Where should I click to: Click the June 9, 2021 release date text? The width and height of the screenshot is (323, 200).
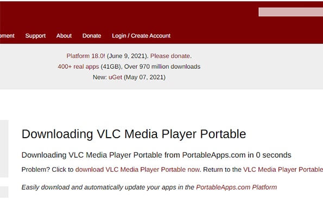pos(126,56)
